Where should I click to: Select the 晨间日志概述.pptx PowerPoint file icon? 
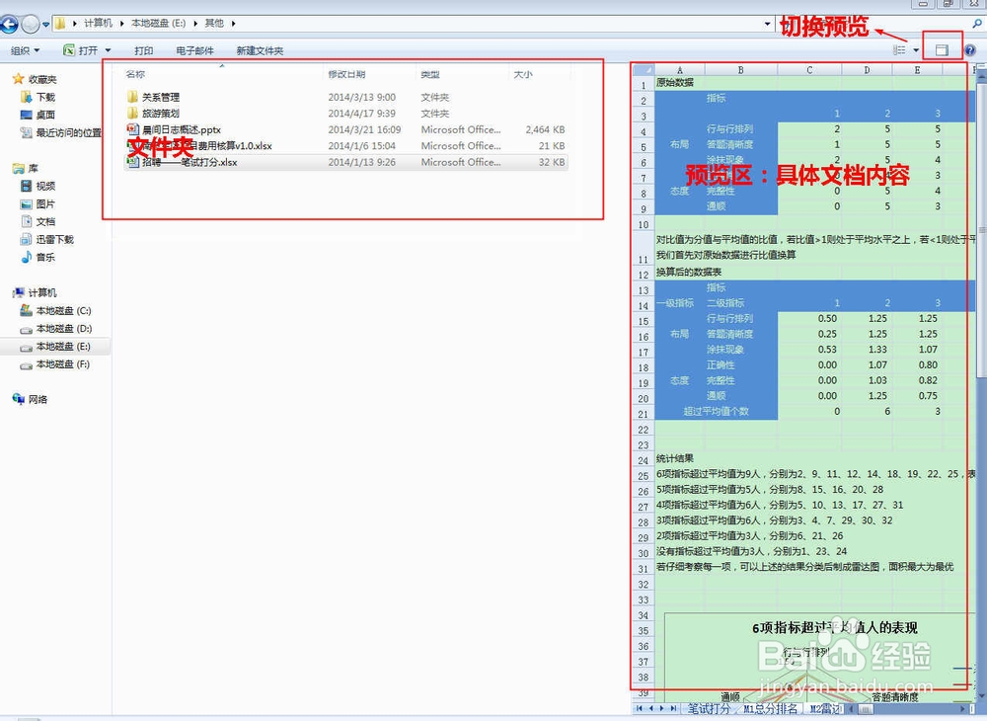pyautogui.click(x=133, y=128)
